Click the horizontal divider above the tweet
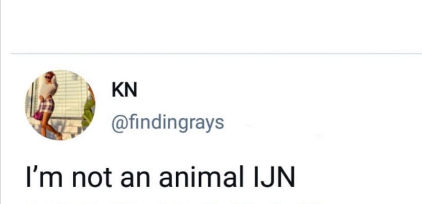Viewport: 422px width, 204px height. (x=216, y=54)
